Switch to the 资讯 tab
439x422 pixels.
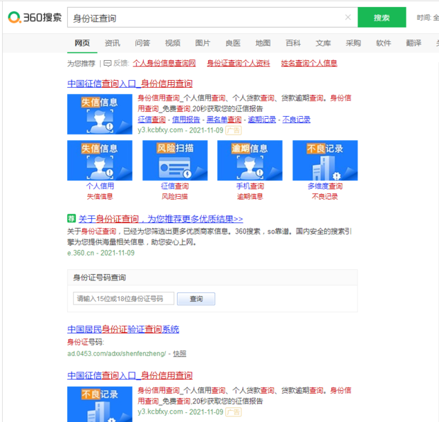click(x=113, y=43)
